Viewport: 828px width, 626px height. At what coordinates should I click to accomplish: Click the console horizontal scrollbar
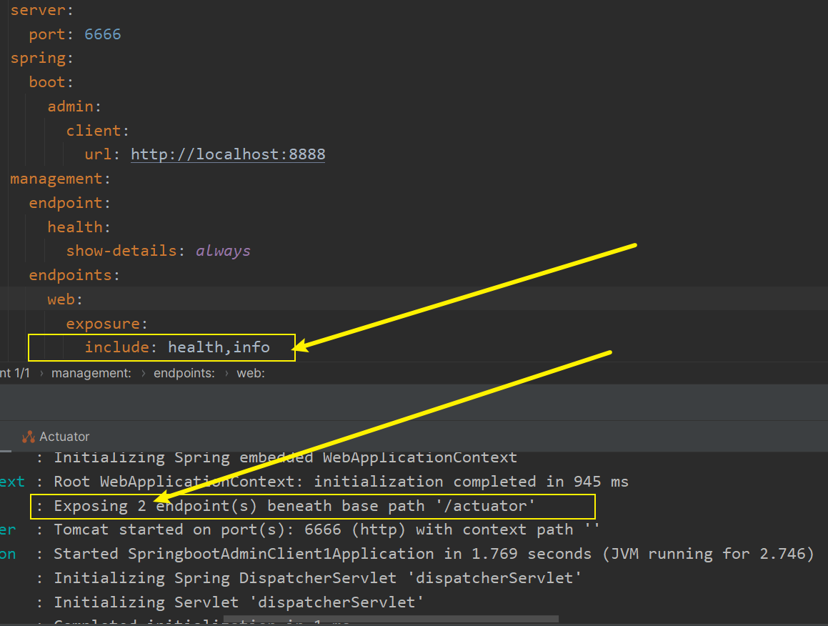point(391,619)
